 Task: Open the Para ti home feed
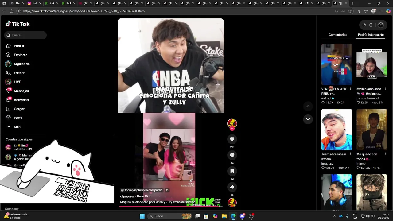point(15,46)
